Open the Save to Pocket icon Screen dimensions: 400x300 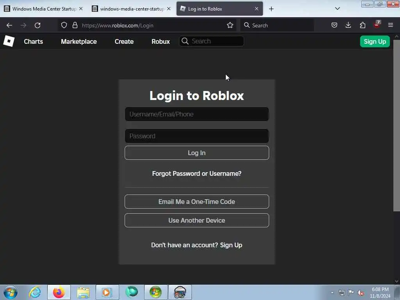pyautogui.click(x=334, y=25)
